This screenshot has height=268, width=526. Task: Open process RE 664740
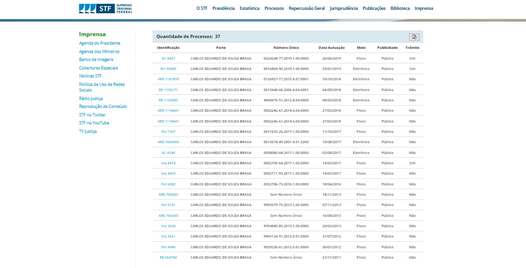[x=168, y=258]
